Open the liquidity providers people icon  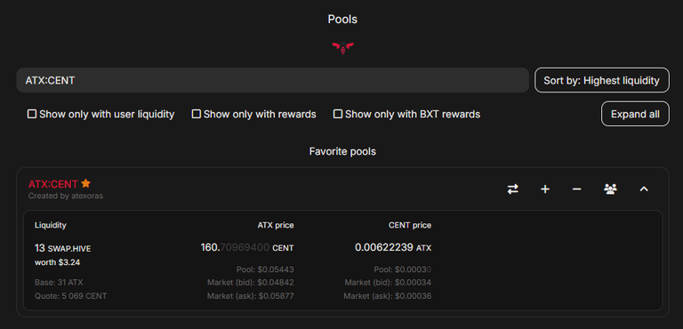[x=610, y=189]
